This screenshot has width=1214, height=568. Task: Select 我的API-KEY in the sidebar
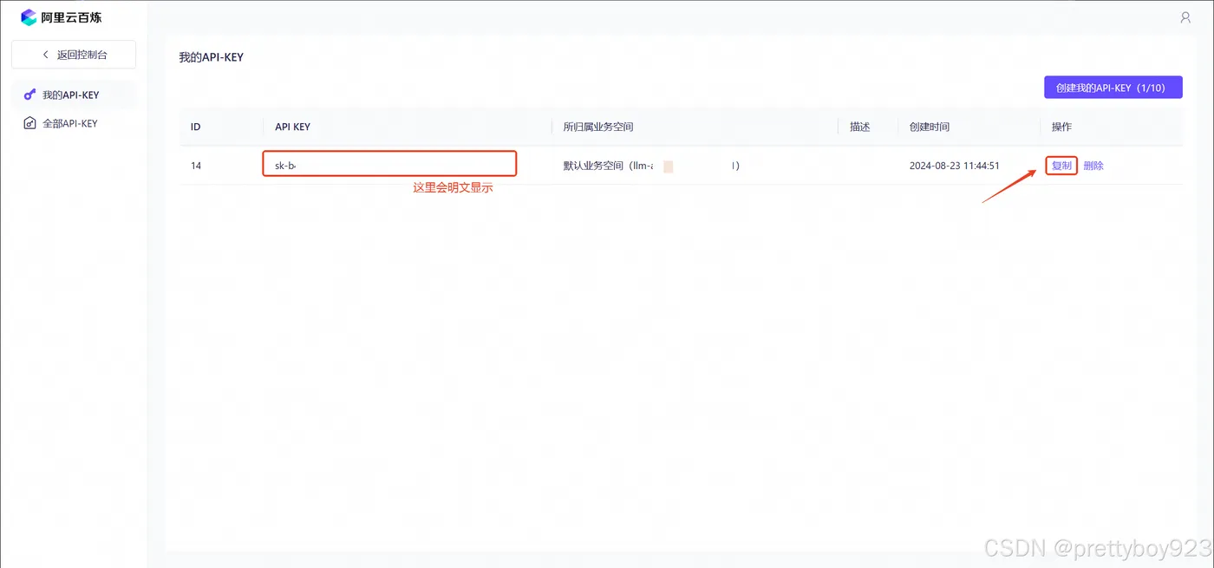[x=74, y=95]
